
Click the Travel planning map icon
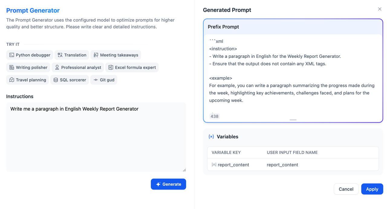coord(12,80)
